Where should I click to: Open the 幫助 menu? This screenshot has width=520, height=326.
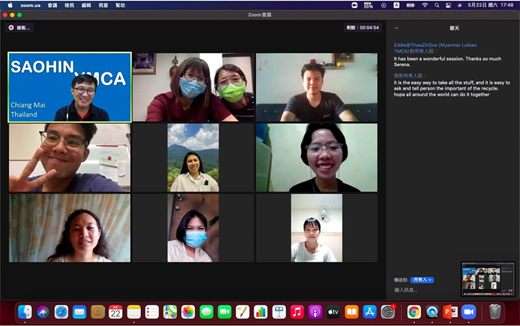pos(120,5)
